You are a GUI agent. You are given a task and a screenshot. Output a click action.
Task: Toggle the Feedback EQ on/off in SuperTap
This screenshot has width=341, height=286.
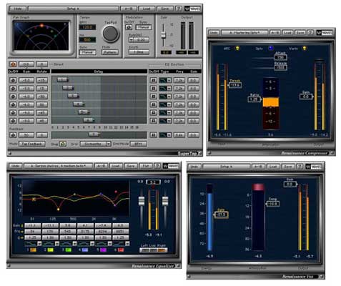point(154,135)
